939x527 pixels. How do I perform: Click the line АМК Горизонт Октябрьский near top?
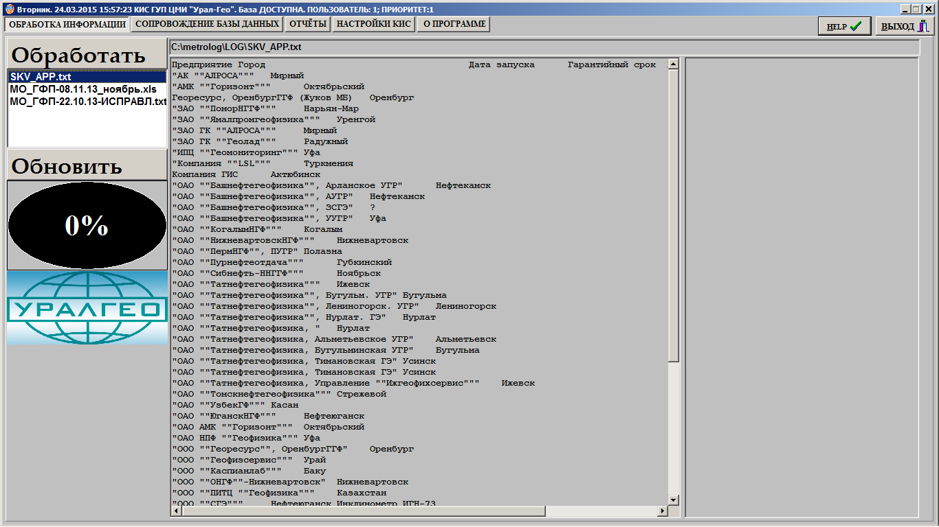267,86
